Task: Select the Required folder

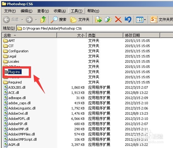Action: click(x=12, y=82)
